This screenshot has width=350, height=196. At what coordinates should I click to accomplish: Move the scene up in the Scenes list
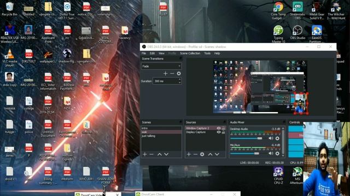point(160,154)
